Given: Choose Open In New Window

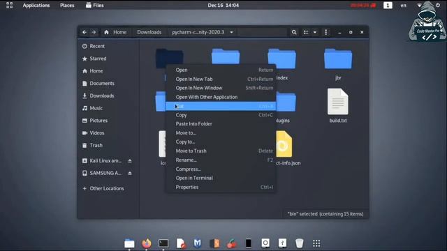Looking at the screenshot, I should (x=221, y=88).
